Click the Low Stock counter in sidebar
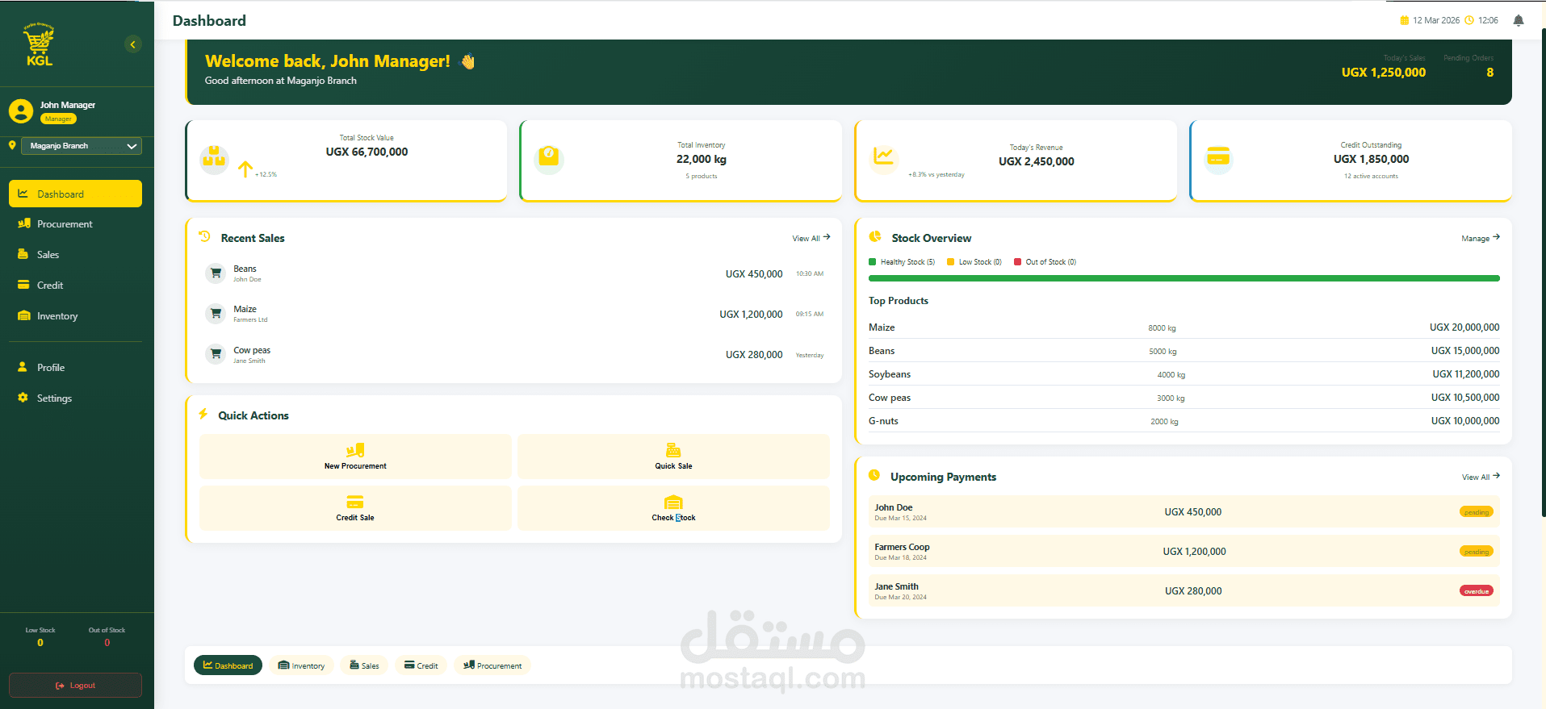Screen dimensions: 1546x709 point(40,637)
